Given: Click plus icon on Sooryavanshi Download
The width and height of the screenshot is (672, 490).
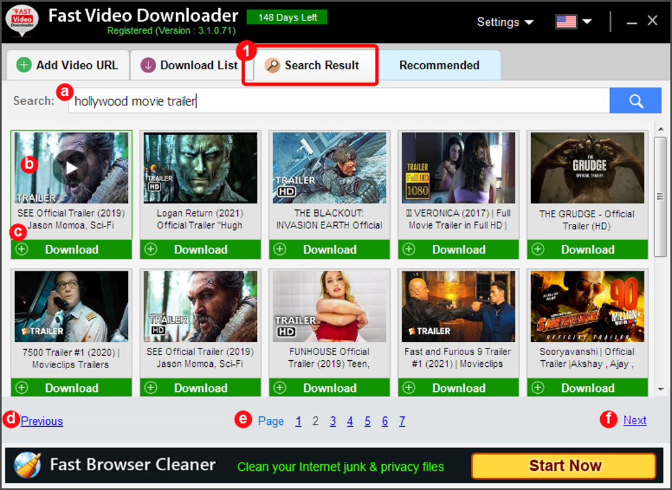Looking at the screenshot, I should [x=538, y=388].
